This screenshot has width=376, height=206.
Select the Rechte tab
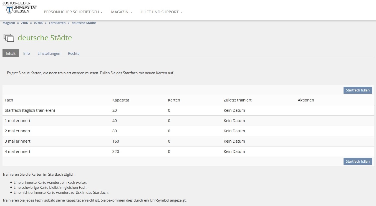74,53
